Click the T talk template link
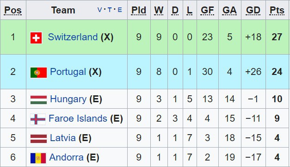The height and width of the screenshot is (167, 290). (110, 10)
